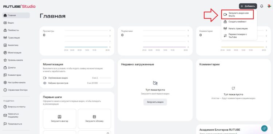Click the Комментарии sidebar icon
The image size is (273, 134).
5,75
